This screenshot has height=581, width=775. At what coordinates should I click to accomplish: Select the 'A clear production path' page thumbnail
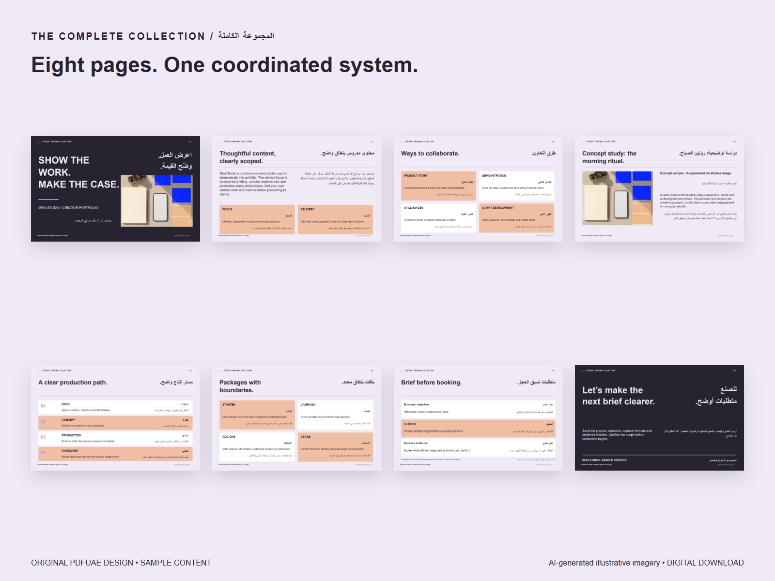[x=115, y=418]
